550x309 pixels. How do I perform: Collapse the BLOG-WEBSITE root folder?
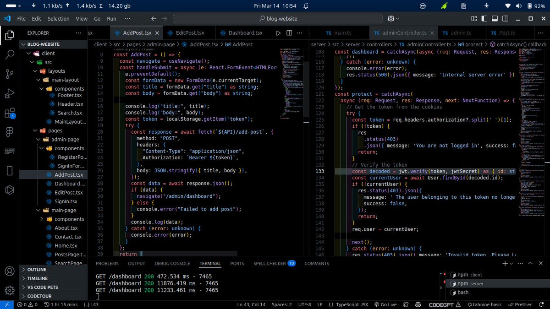point(53,44)
